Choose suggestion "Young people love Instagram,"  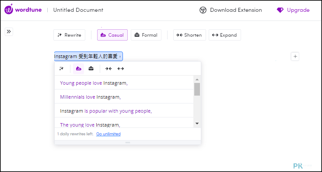(124, 83)
